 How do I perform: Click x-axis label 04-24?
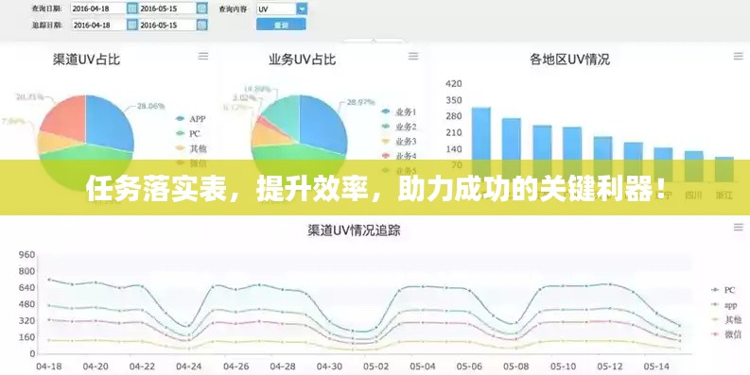188,366
